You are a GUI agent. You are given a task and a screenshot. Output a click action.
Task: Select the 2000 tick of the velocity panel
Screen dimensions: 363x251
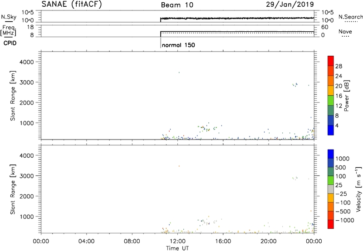pyautogui.click(x=26, y=196)
